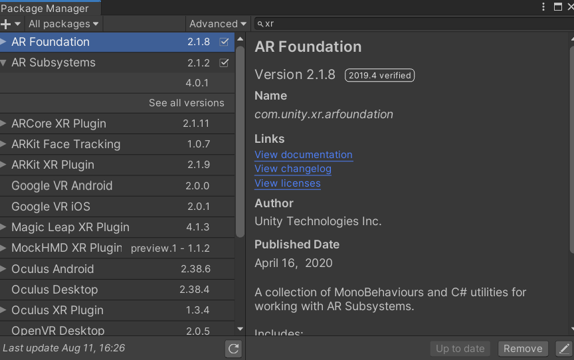Select Oculus XR Plugin package name
Image resolution: width=574 pixels, height=360 pixels.
(x=58, y=310)
